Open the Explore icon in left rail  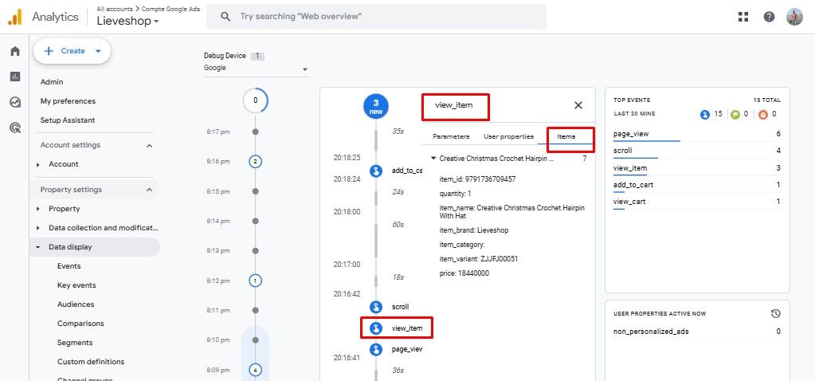[x=14, y=102]
